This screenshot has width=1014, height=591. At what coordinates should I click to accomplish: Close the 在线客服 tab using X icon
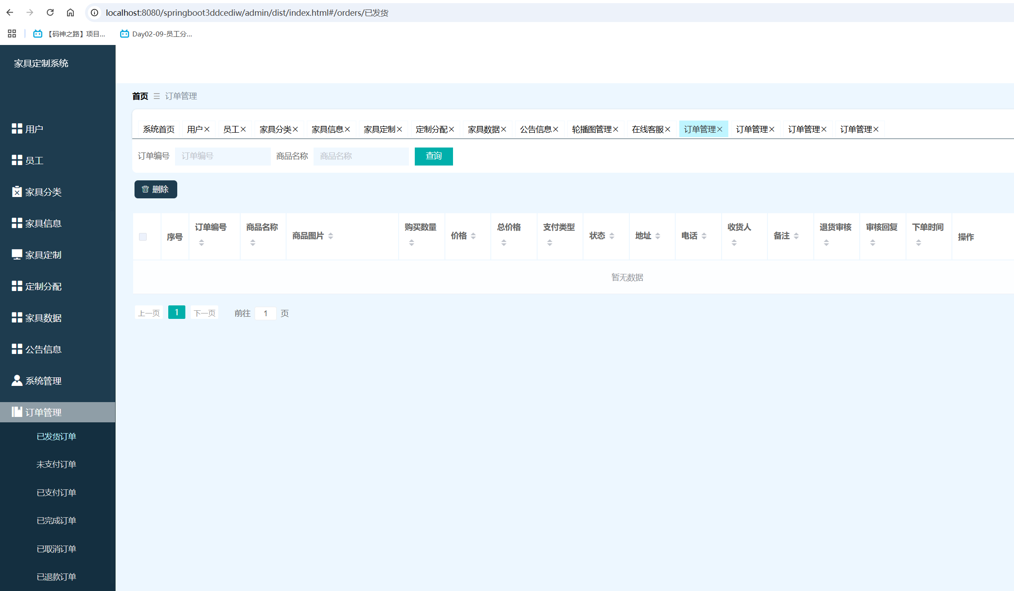[x=668, y=130]
